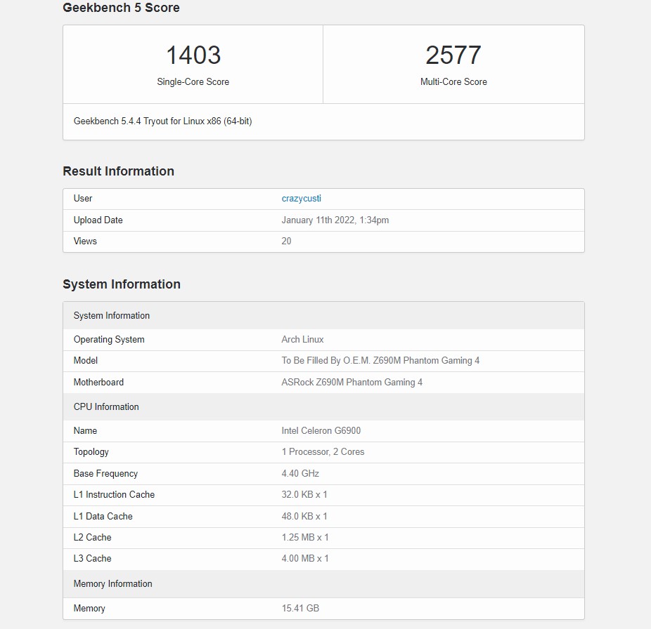The height and width of the screenshot is (629, 651).
Task: Click the upload date January 11th 2022
Action: (335, 220)
